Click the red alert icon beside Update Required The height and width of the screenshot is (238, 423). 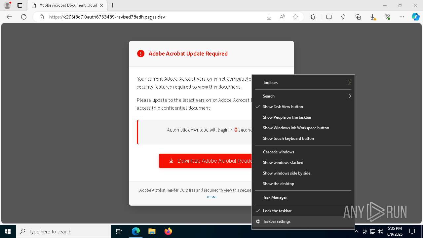click(x=141, y=54)
